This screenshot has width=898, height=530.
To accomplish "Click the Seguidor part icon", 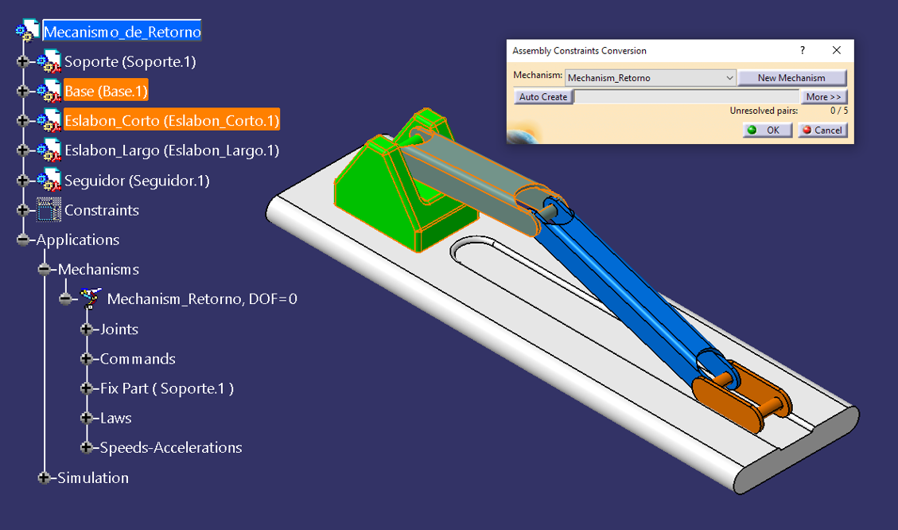I will (x=49, y=181).
